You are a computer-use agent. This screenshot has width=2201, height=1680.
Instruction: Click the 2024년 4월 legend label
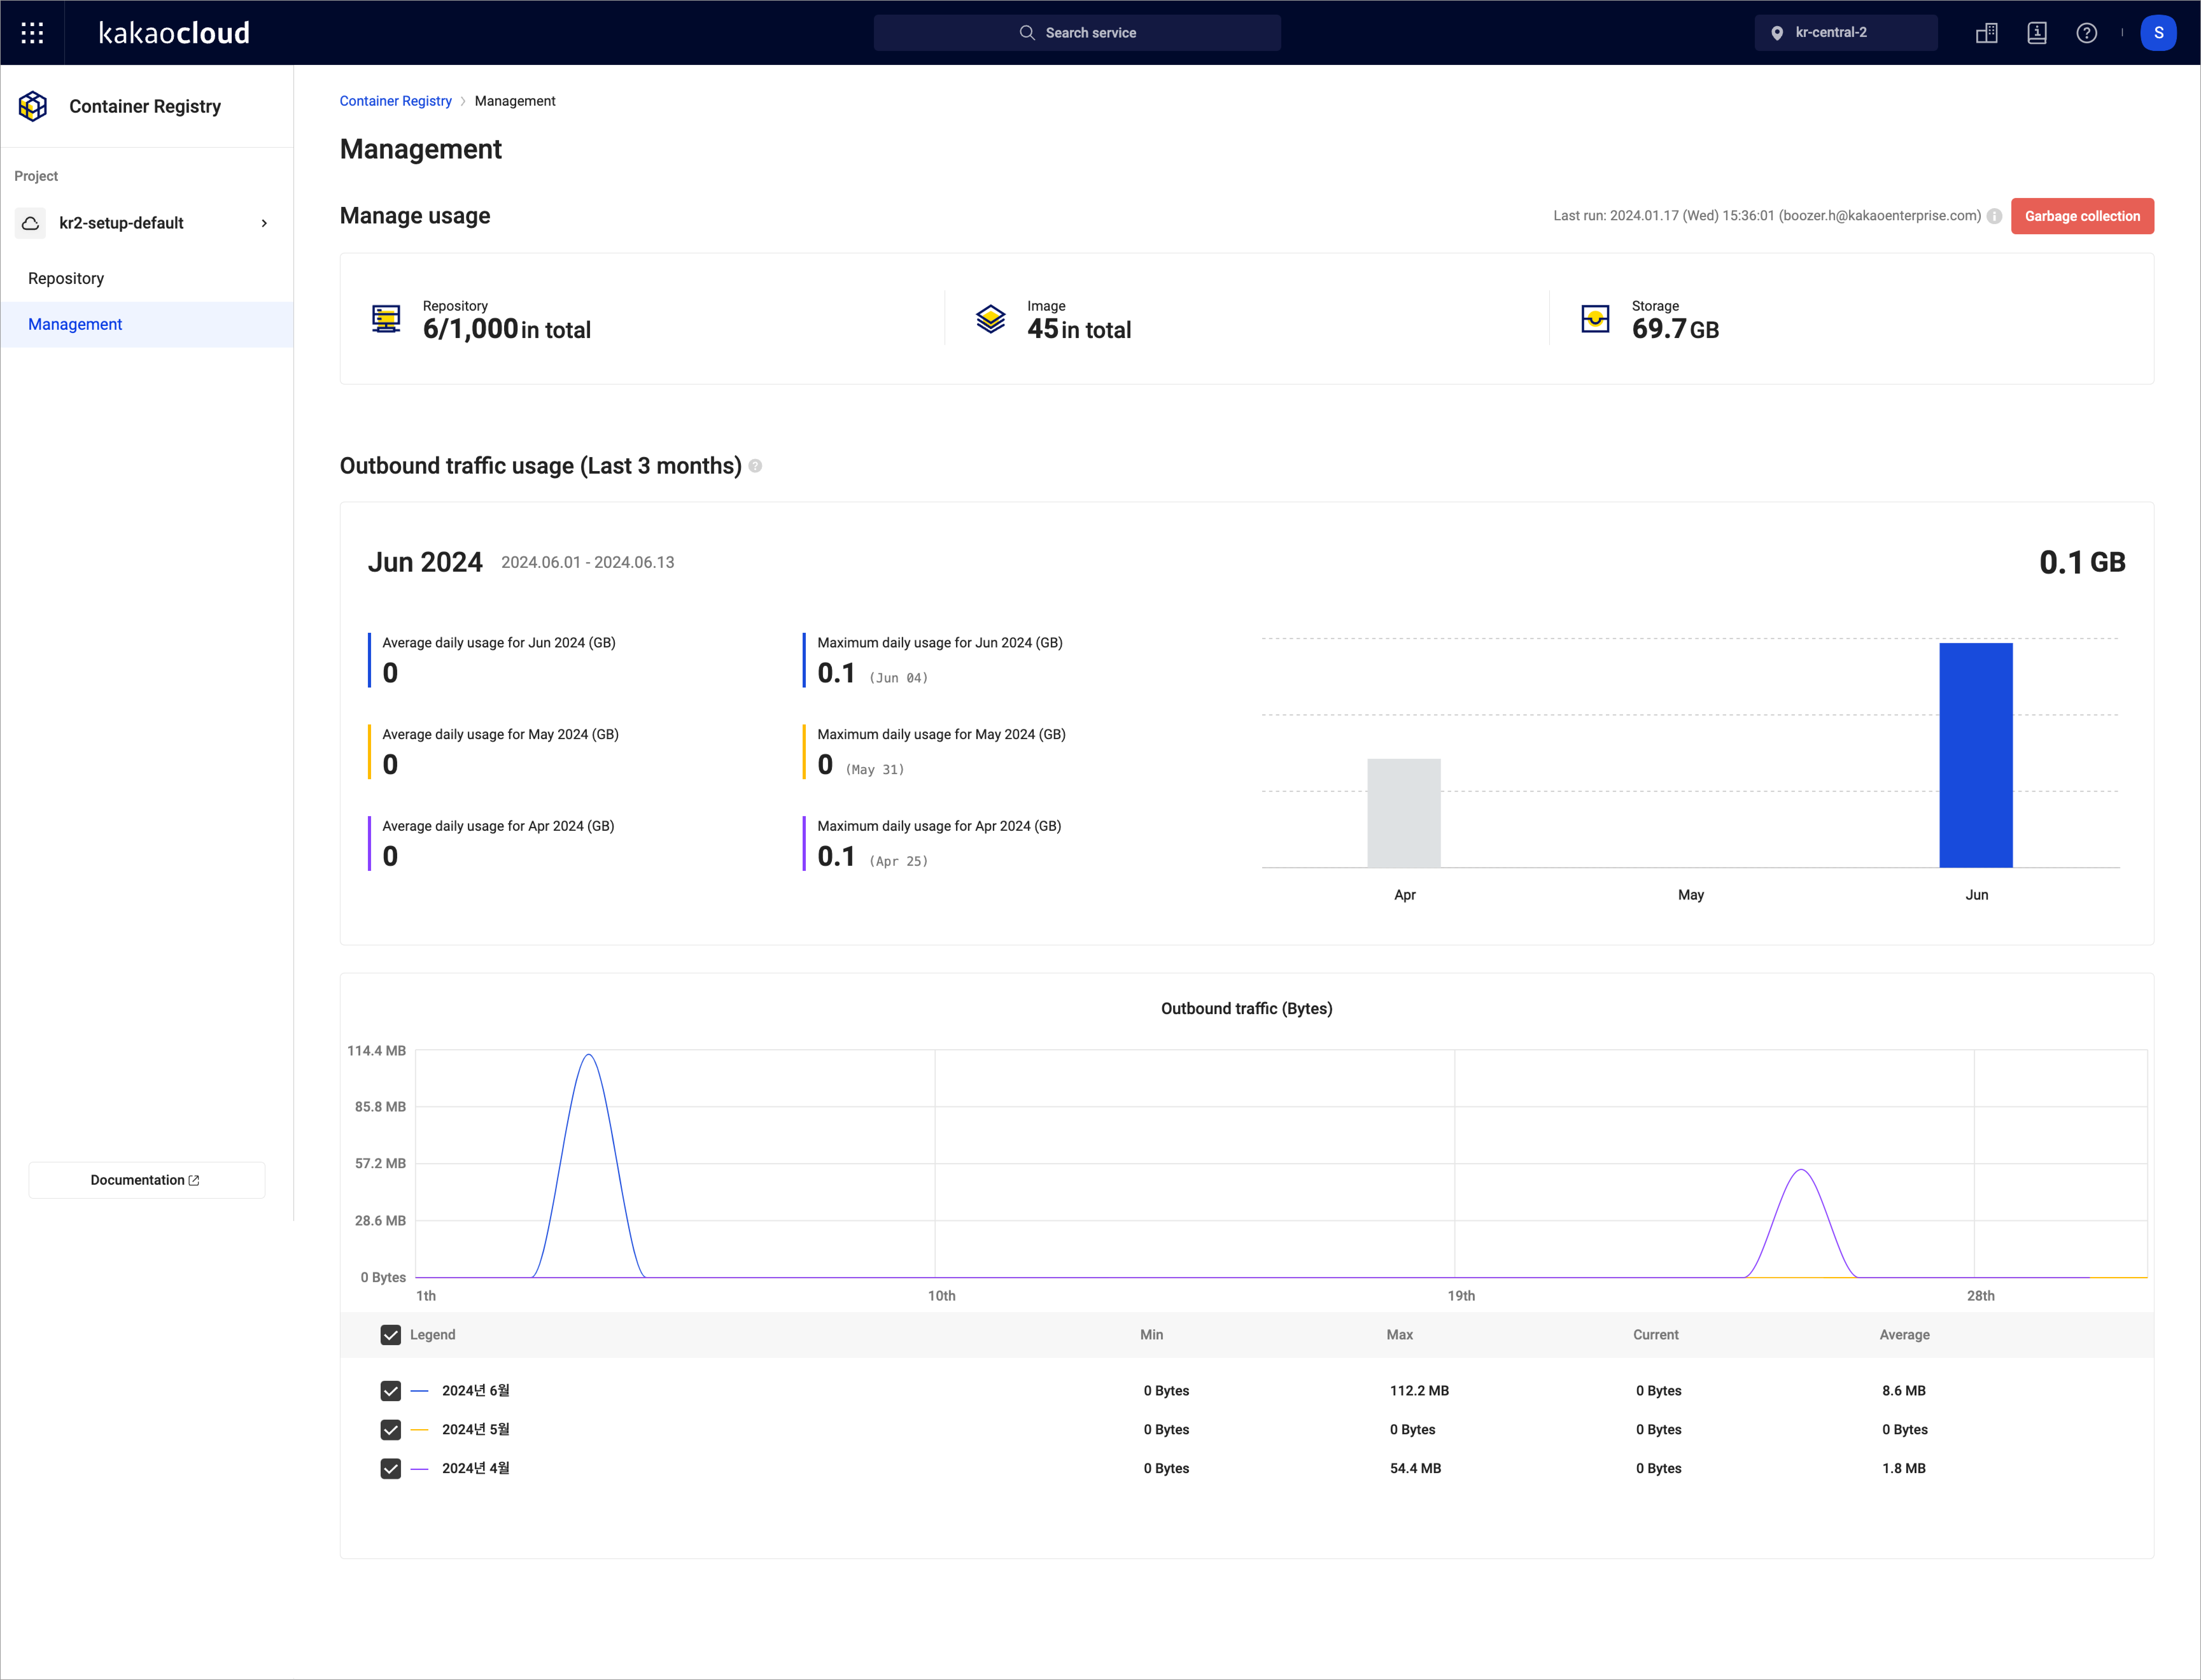coord(476,1469)
